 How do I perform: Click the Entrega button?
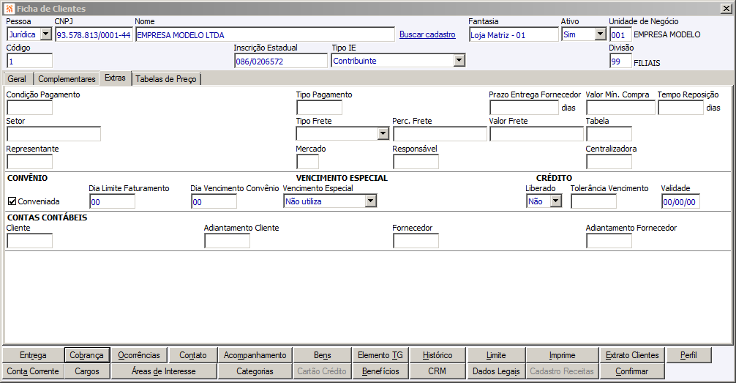pos(33,355)
